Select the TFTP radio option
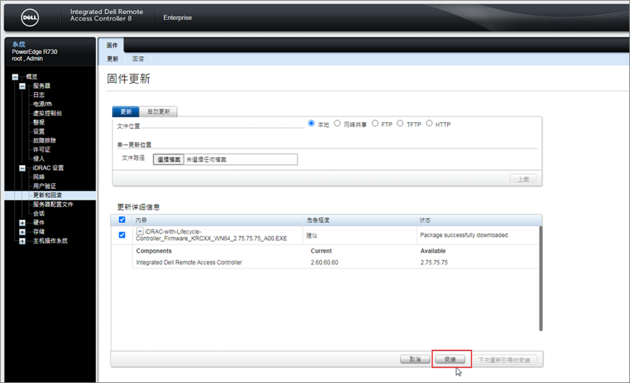The height and width of the screenshot is (383, 630). tap(400, 124)
